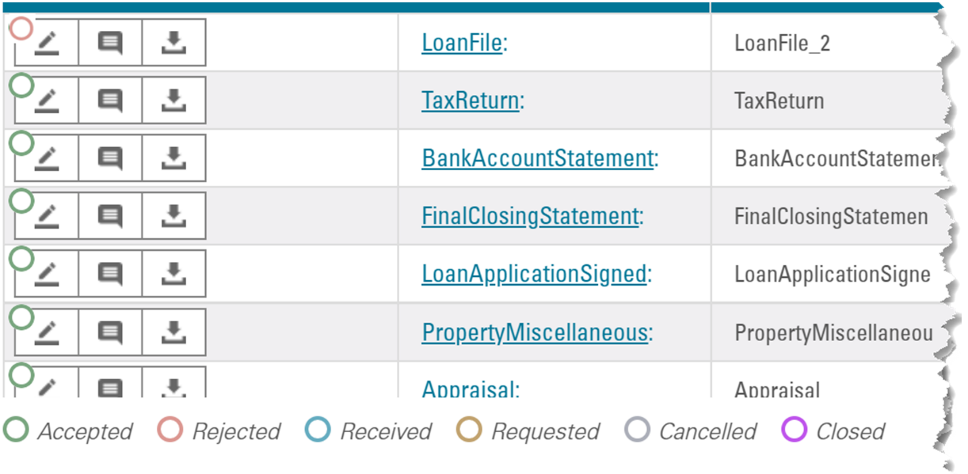Open comments for the FinalClosingStatement row

(110, 217)
